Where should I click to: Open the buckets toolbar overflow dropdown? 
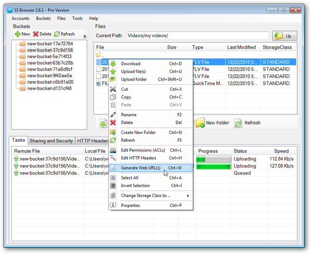tap(85, 36)
